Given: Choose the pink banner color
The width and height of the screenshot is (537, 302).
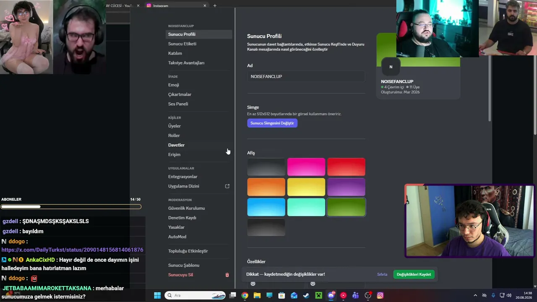Looking at the screenshot, I should pos(306,167).
